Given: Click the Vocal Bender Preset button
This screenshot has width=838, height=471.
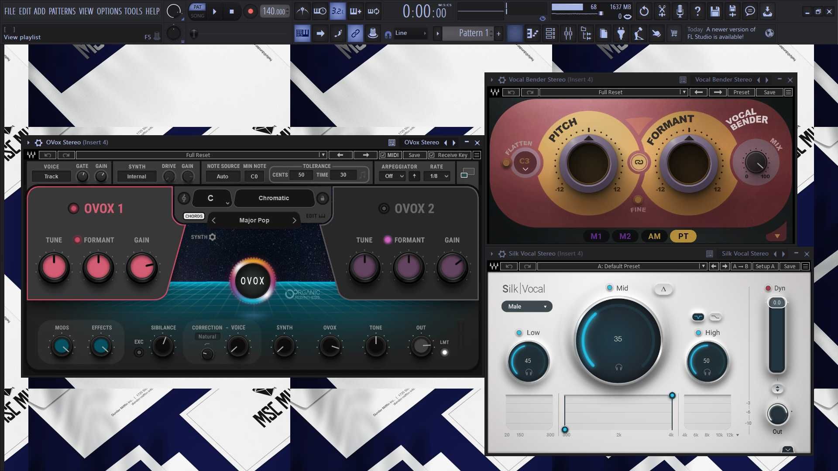Looking at the screenshot, I should tap(741, 92).
